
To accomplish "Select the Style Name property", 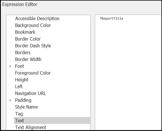I will point(26,107).
